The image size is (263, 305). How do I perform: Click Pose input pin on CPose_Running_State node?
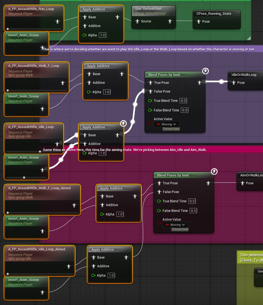(x=198, y=21)
